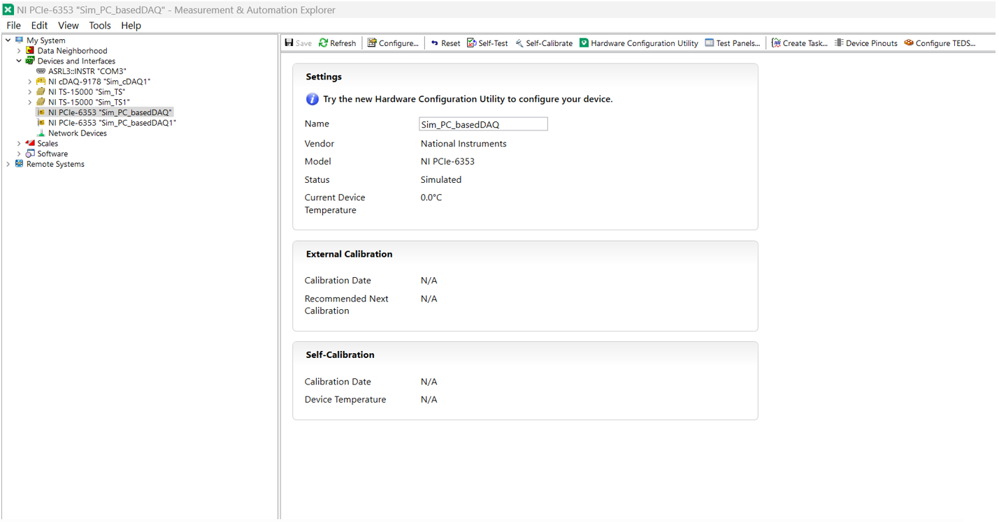
Task: Click the Data Neighborhood icon
Action: [x=30, y=50]
